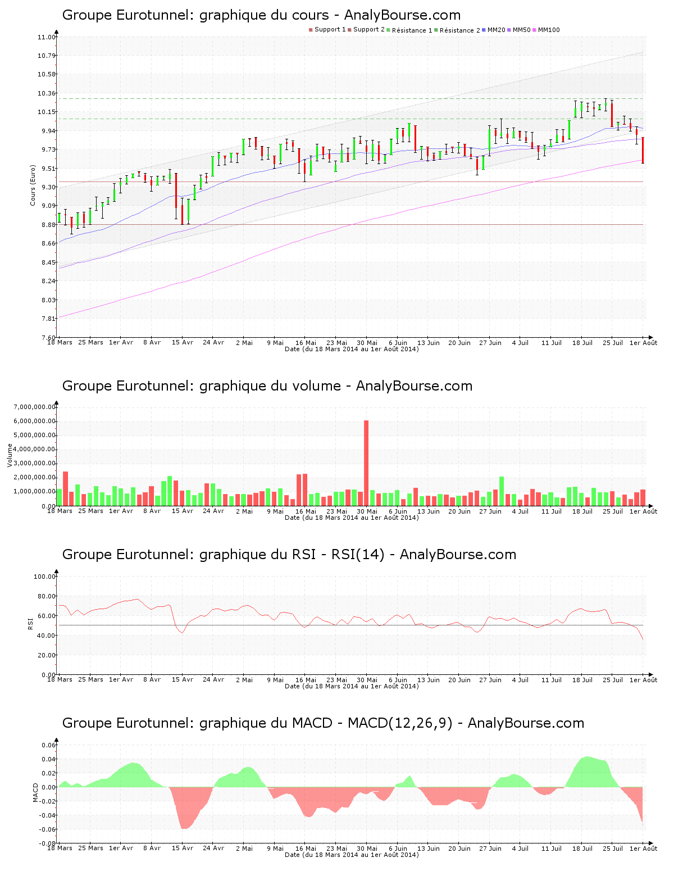Image resolution: width=674 pixels, height=871 pixels.
Task: Click the 0.06 value on MACD axis
Action: [x=48, y=745]
